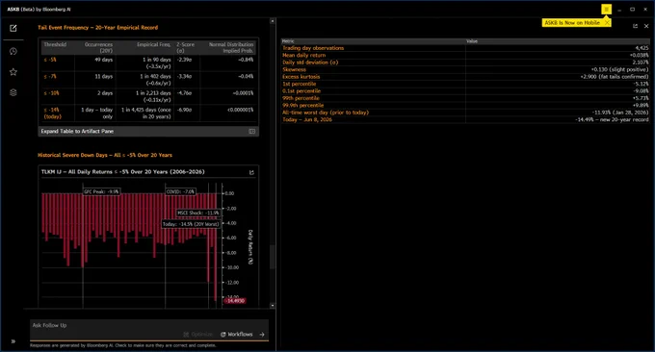The width and height of the screenshot is (655, 352).
Task: Expand the sidebar with the double-chevron icon
Action: [13, 341]
